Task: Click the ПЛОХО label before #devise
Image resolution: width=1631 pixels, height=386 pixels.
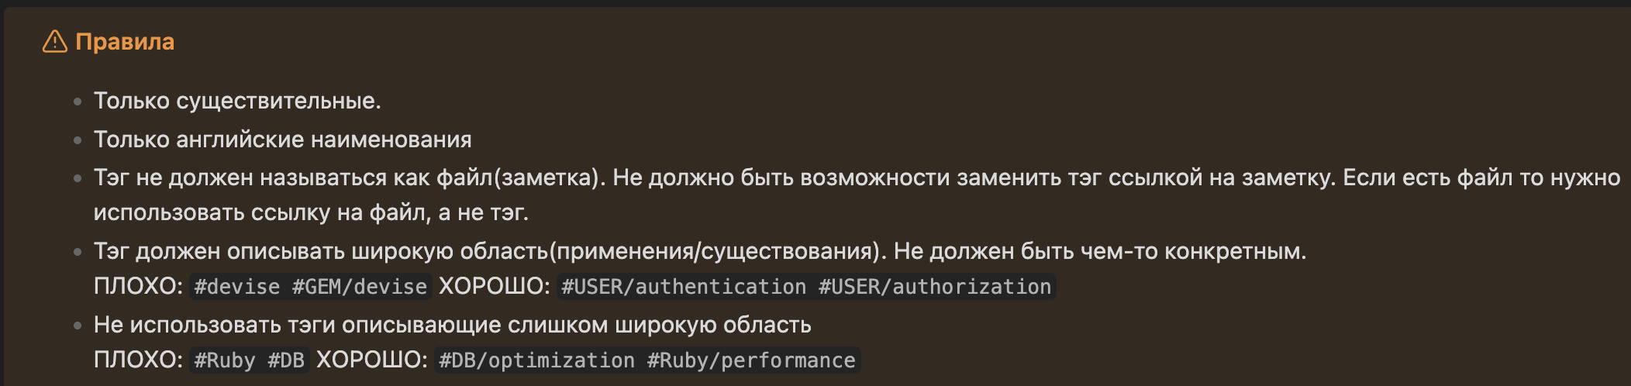Action: (137, 287)
